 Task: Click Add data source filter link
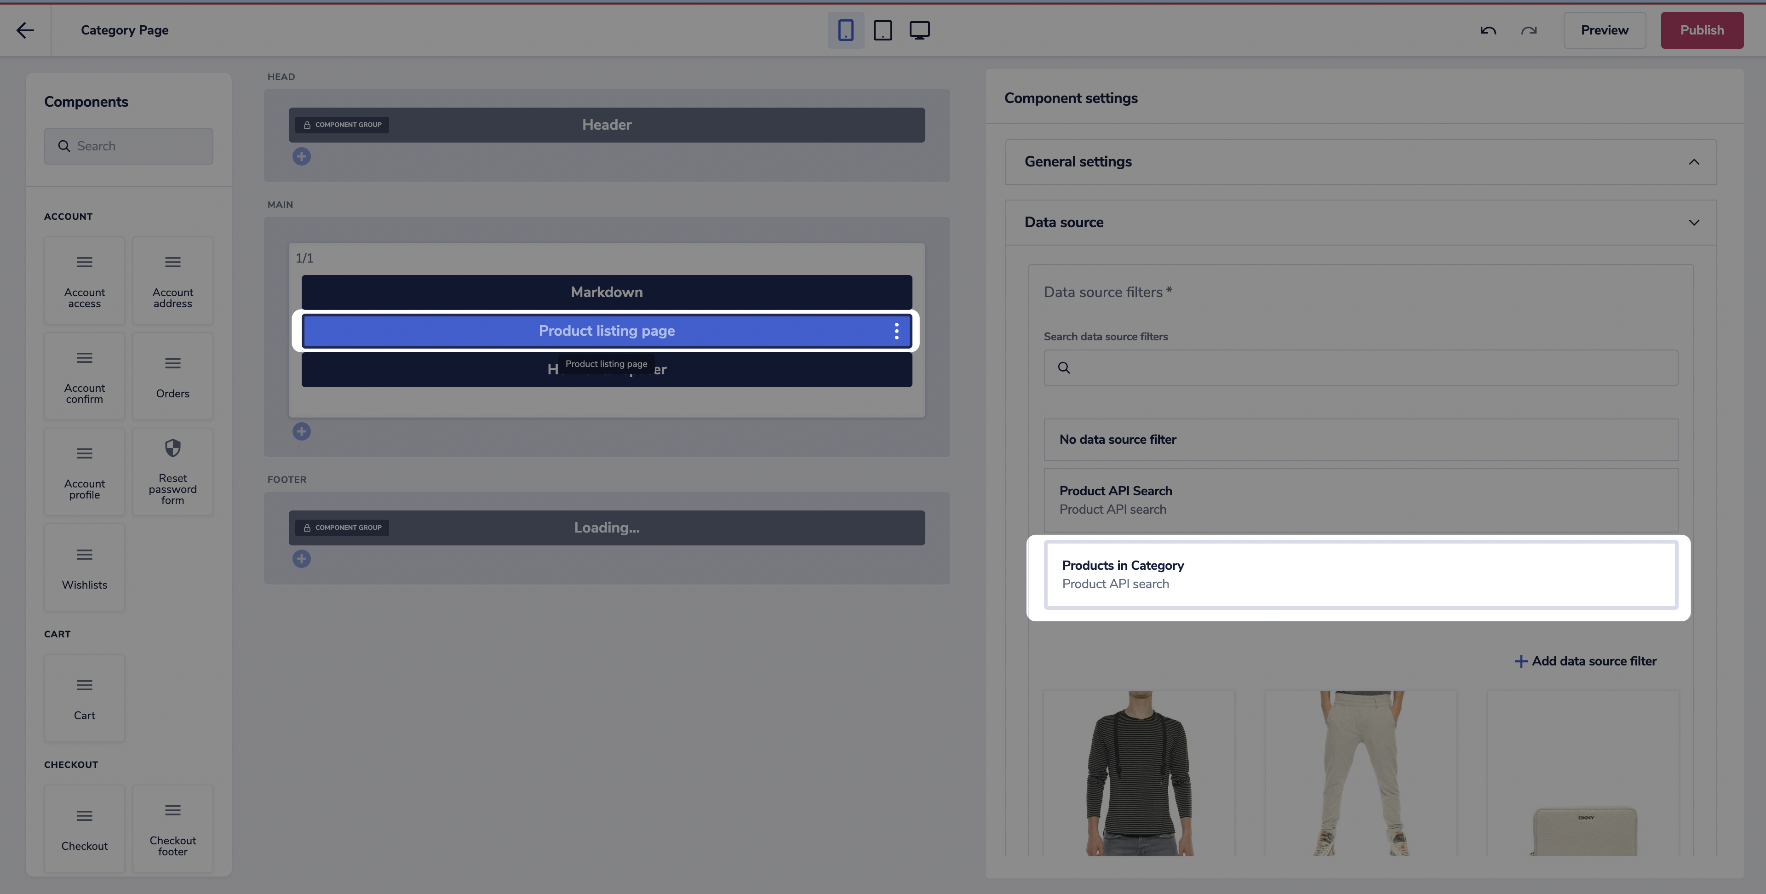[x=1585, y=661]
